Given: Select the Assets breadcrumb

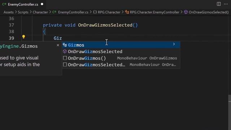Looking at the screenshot, I should click(9, 12).
